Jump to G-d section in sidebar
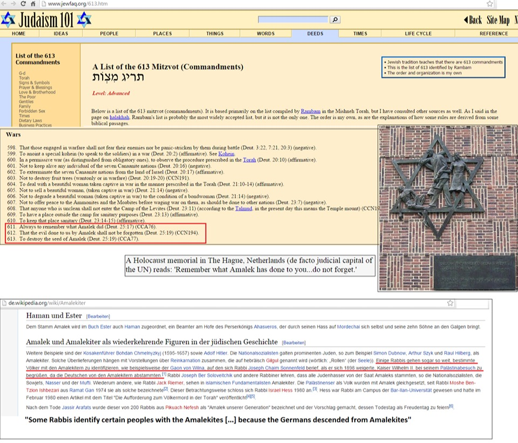This screenshot has height=443, width=518. (x=22, y=73)
